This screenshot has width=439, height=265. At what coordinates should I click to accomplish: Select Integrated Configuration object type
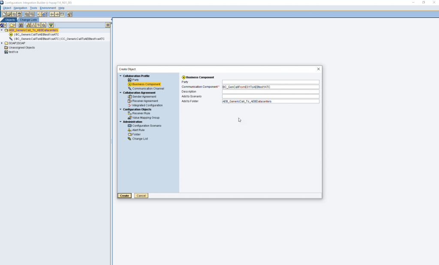pos(147,105)
